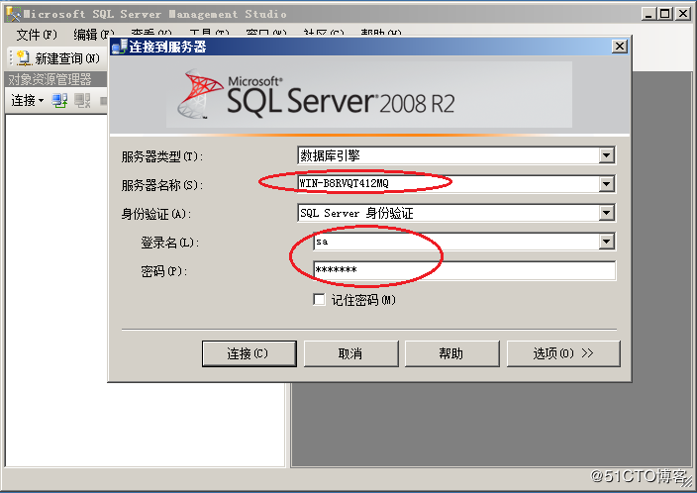The height and width of the screenshot is (493, 697).
Task: Open the login name dropdown arrow
Action: 606,242
